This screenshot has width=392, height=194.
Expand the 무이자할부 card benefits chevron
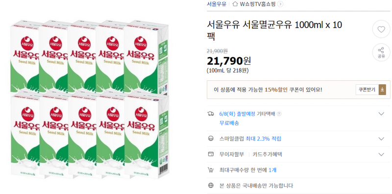(381, 154)
